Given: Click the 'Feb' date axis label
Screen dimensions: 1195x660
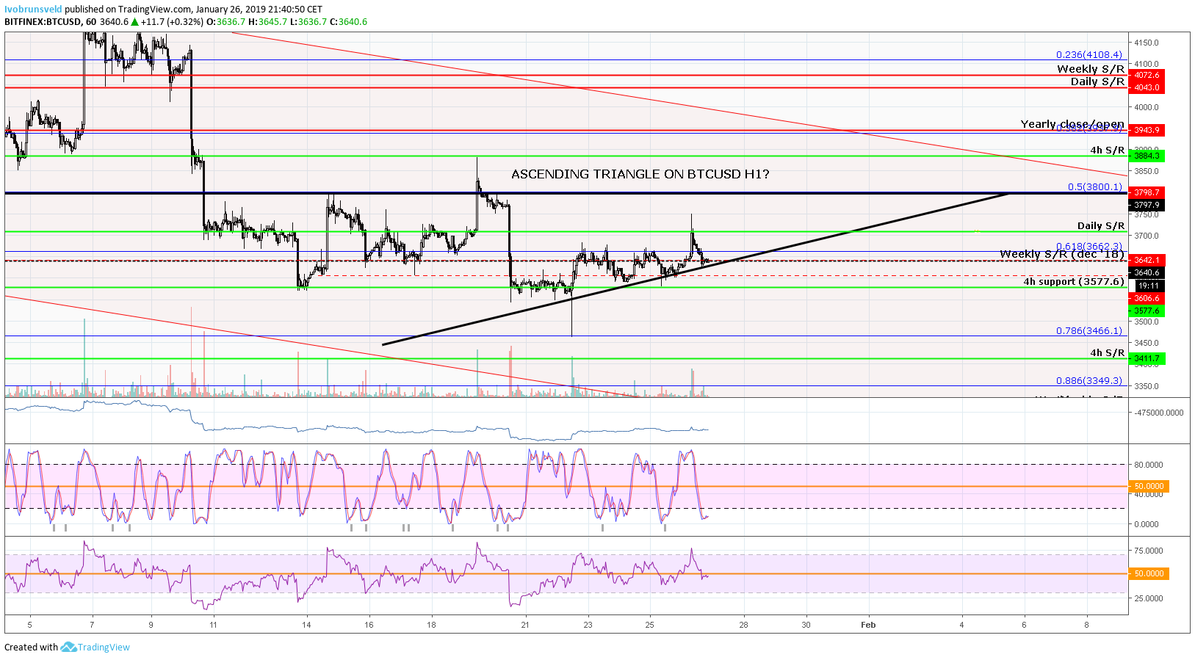Looking at the screenshot, I should click(868, 625).
